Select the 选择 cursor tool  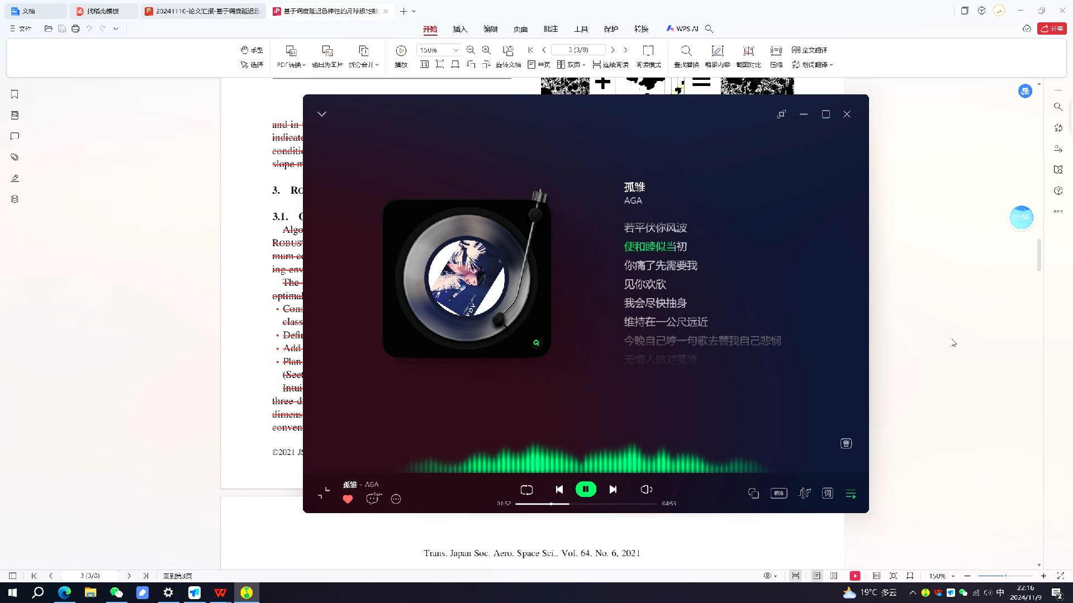(x=251, y=65)
